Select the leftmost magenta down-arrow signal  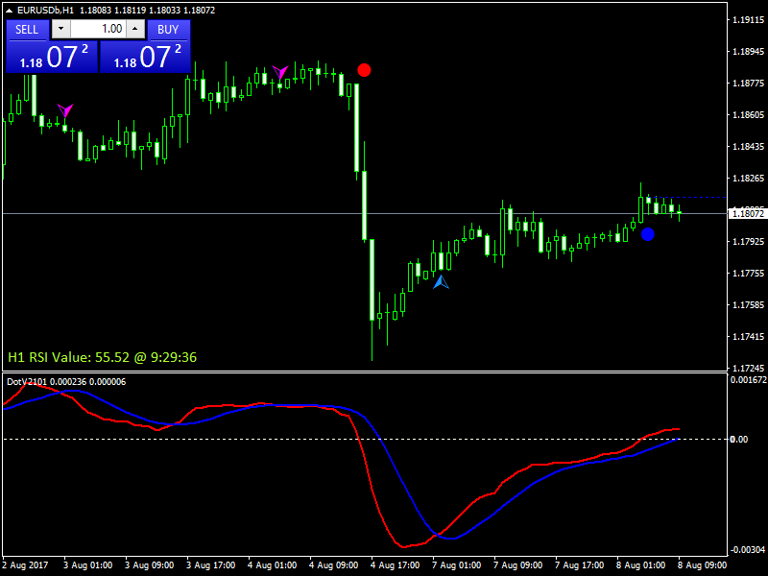65,110
